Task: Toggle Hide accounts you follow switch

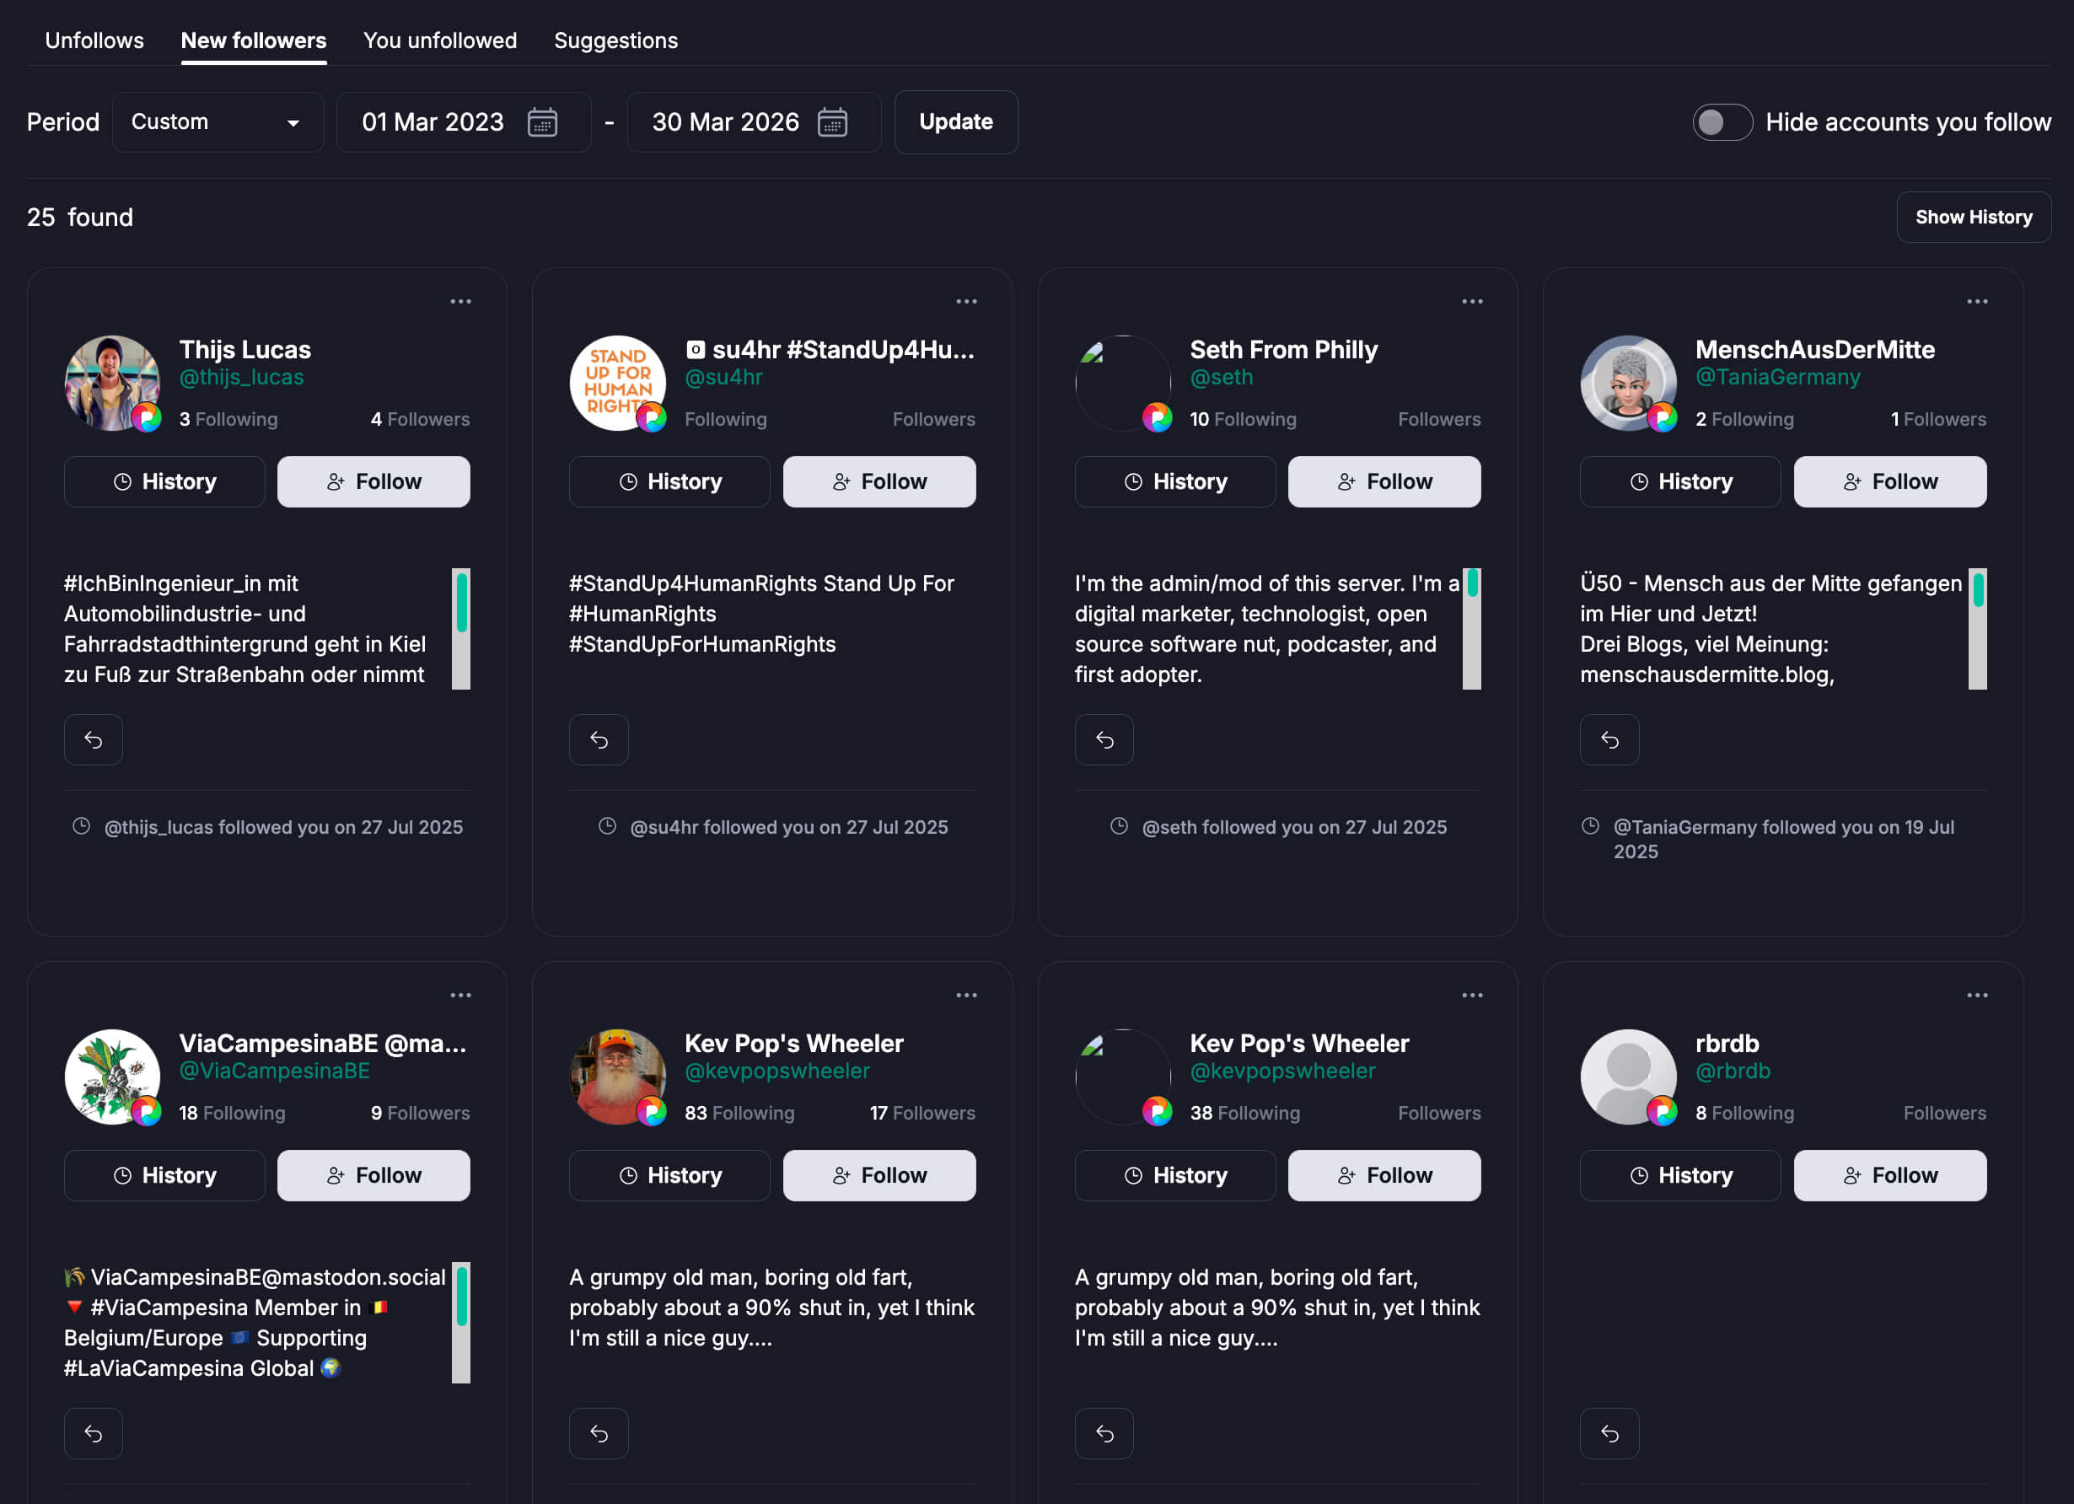Action: click(1721, 121)
